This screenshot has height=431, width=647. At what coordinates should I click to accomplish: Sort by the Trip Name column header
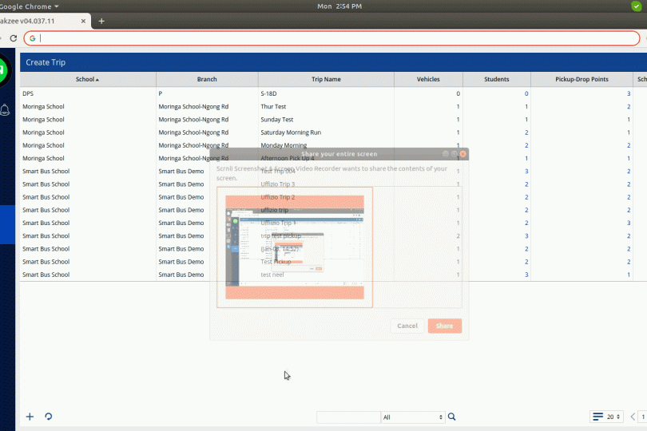pos(326,80)
